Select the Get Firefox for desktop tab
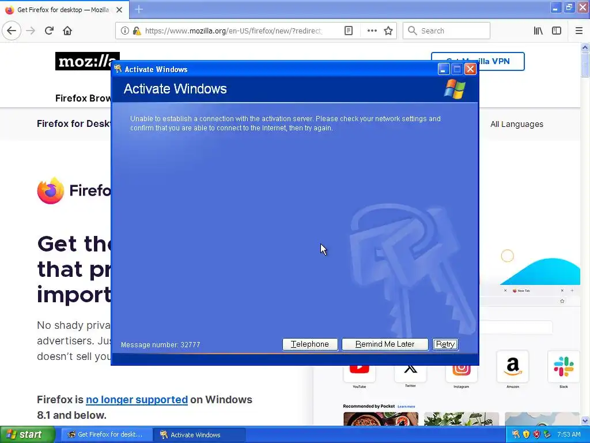 (x=65, y=10)
